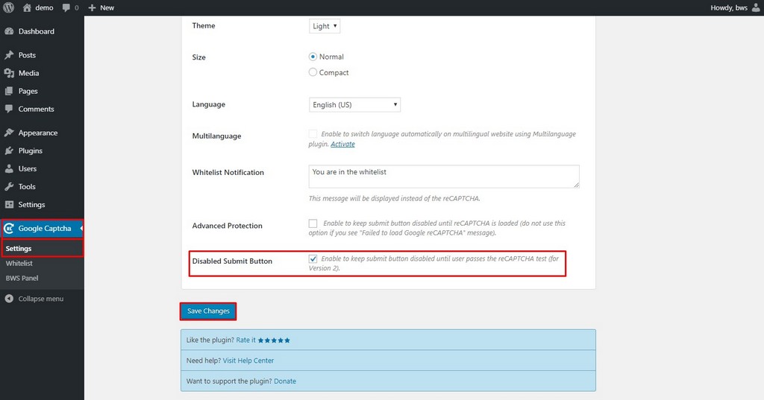
Task: Click the Dashboard icon in sidebar
Action: 9,31
